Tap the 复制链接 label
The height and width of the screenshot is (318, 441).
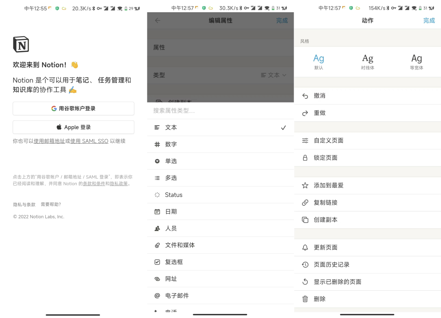pos(325,202)
